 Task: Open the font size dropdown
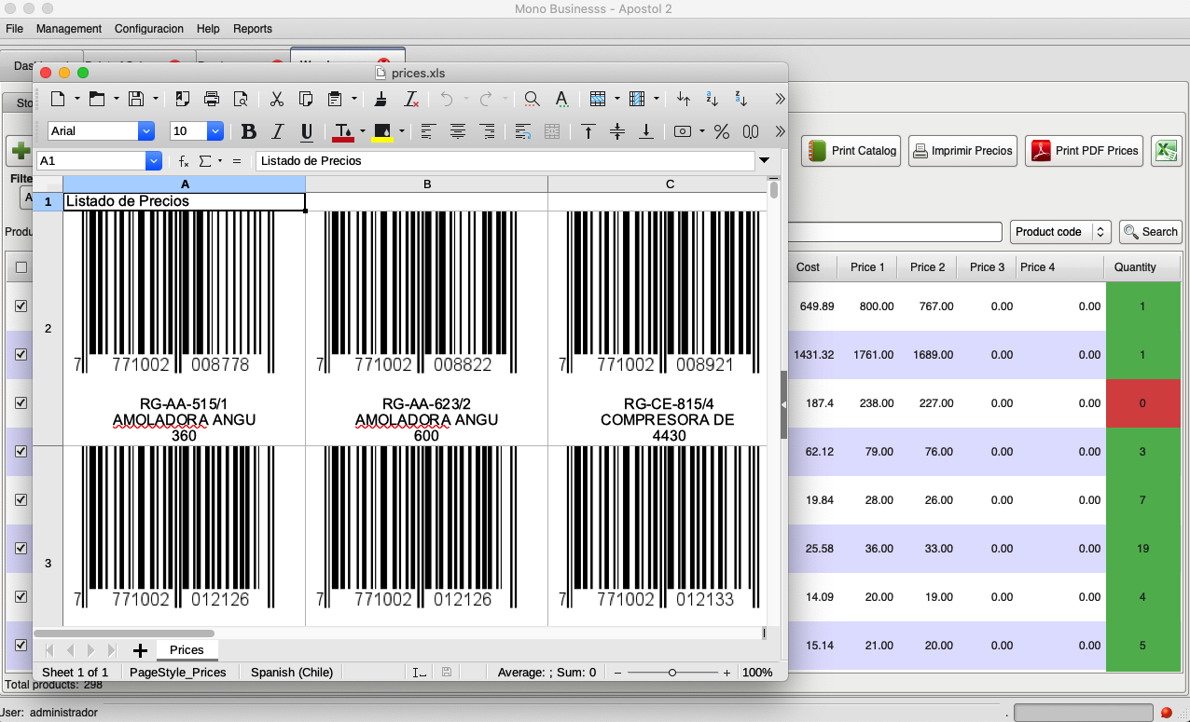[214, 131]
